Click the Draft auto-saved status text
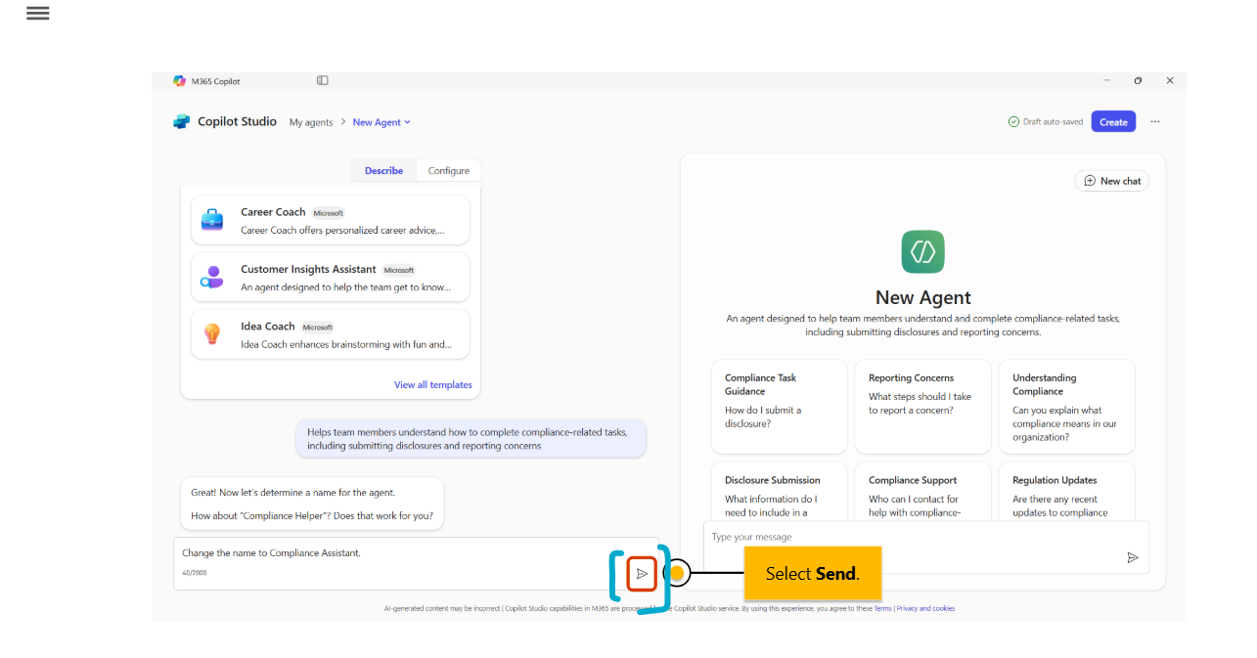This screenshot has height=658, width=1257. (x=1053, y=122)
